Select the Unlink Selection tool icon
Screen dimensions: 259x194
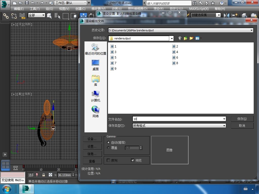(14, 16)
